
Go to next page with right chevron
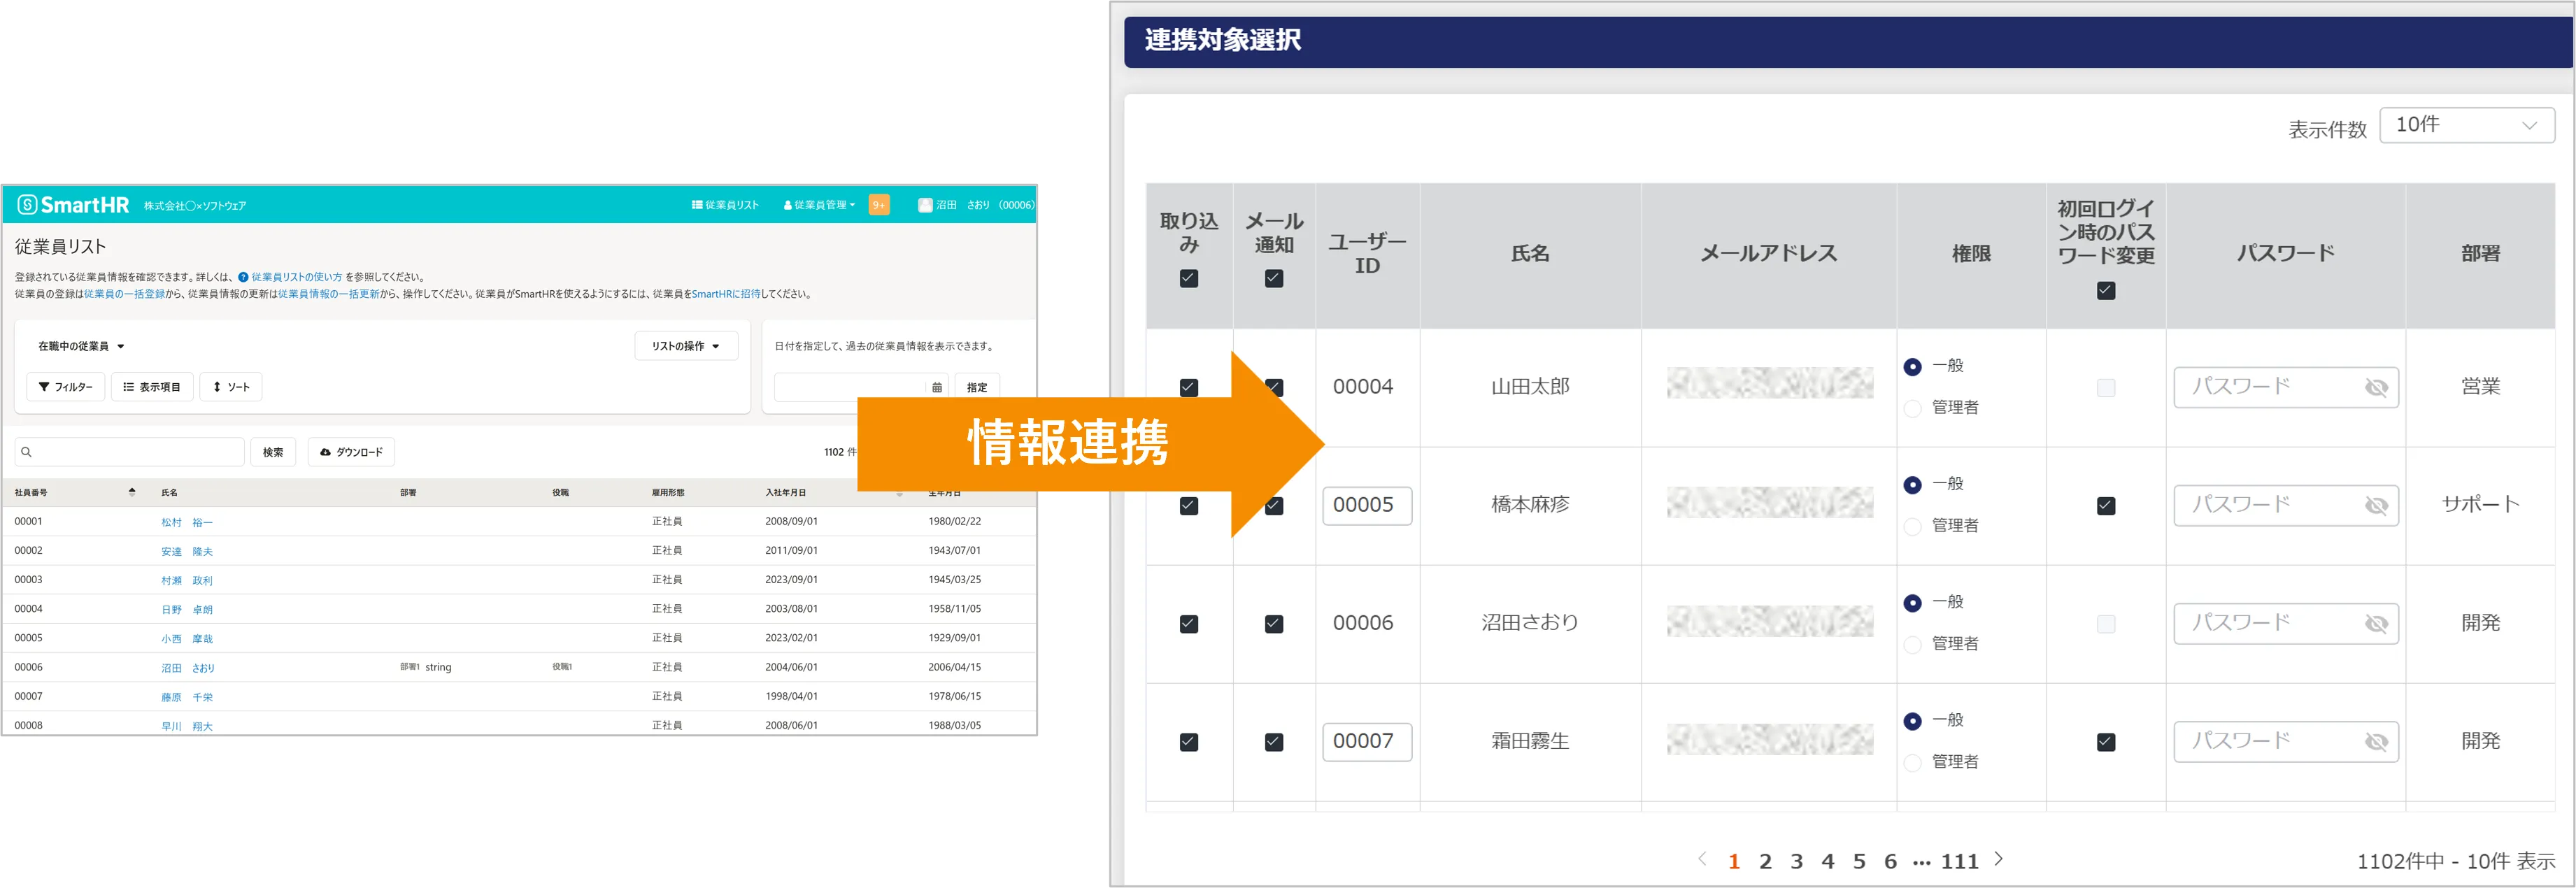pyautogui.click(x=1998, y=859)
